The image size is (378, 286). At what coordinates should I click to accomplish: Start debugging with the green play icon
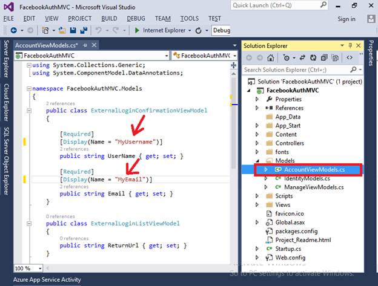point(137,30)
